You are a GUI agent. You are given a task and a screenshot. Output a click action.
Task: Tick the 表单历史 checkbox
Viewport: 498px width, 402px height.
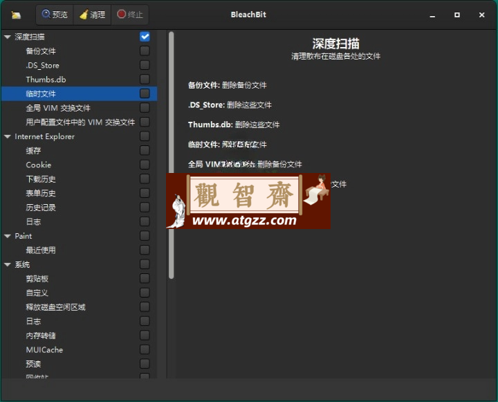tap(145, 193)
